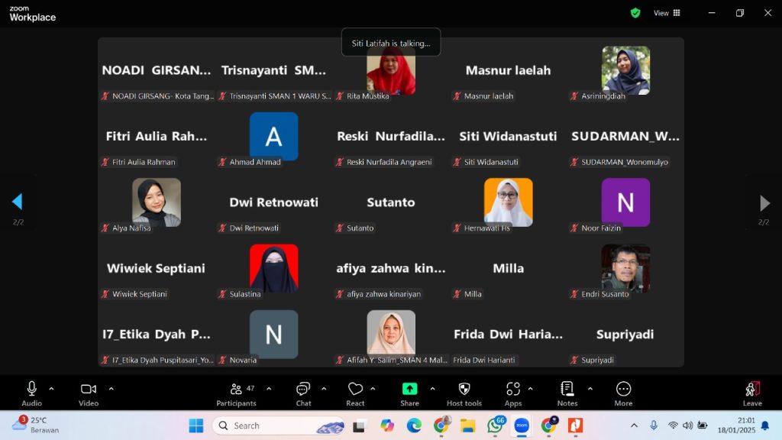Expand the Participants options arrow
This screenshot has width=782, height=440.
269,388
